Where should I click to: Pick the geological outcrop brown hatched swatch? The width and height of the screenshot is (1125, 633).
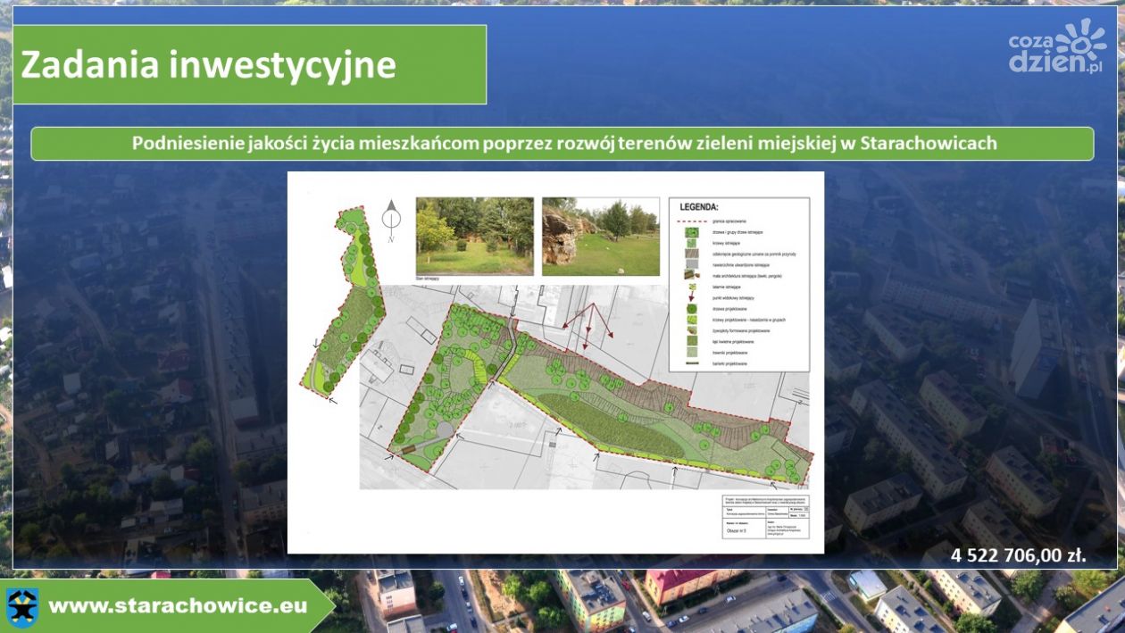tap(690, 254)
